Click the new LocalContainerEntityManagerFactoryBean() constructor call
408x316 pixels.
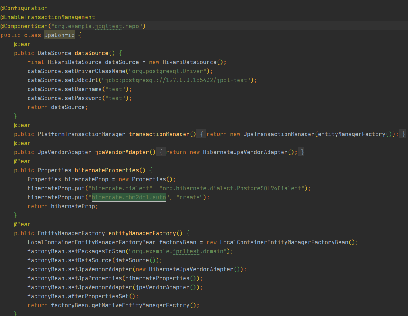pyautogui.click(x=280, y=242)
